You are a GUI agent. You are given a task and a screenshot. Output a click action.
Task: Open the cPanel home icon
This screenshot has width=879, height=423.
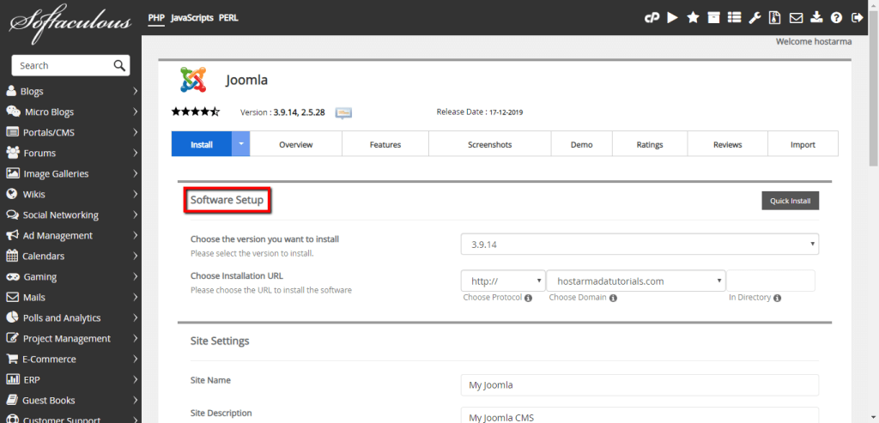click(652, 17)
